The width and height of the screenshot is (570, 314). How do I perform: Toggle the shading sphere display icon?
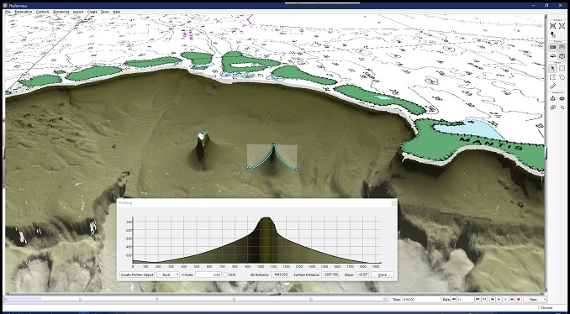562,47
